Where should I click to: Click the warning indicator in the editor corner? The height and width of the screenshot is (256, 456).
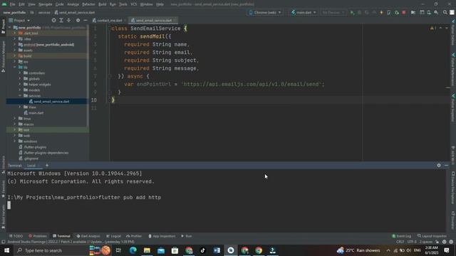(432, 28)
